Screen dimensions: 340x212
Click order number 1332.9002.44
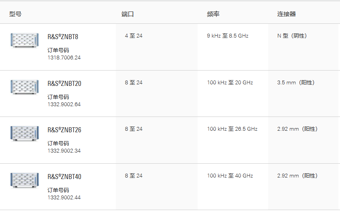64,197
